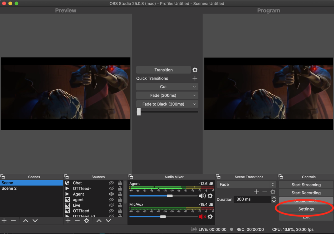Viewport: 334px width, 234px height.
Task: Float the Scenes dock panel
Action: coord(3,177)
